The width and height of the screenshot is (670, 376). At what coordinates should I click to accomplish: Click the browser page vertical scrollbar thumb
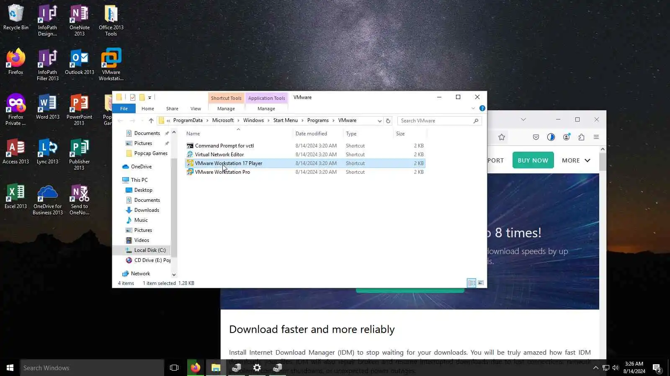(603, 162)
